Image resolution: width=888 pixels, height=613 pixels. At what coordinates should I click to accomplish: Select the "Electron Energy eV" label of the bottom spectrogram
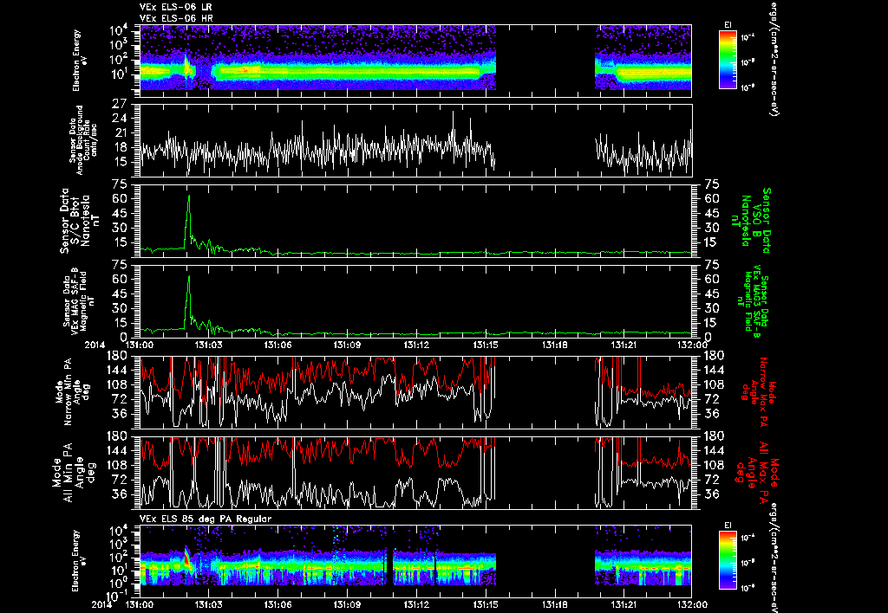[78, 561]
